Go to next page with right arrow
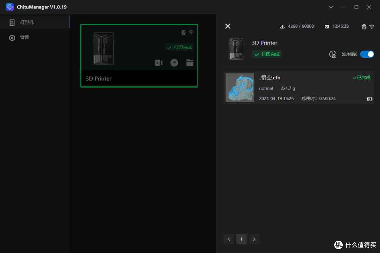This screenshot has height=253, width=380. coord(254,239)
